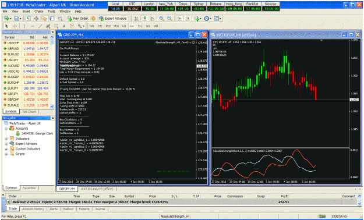Viewport: 364px width, 220px height.
Task: Switch to MN monthly timeframe
Action: coord(156,26)
